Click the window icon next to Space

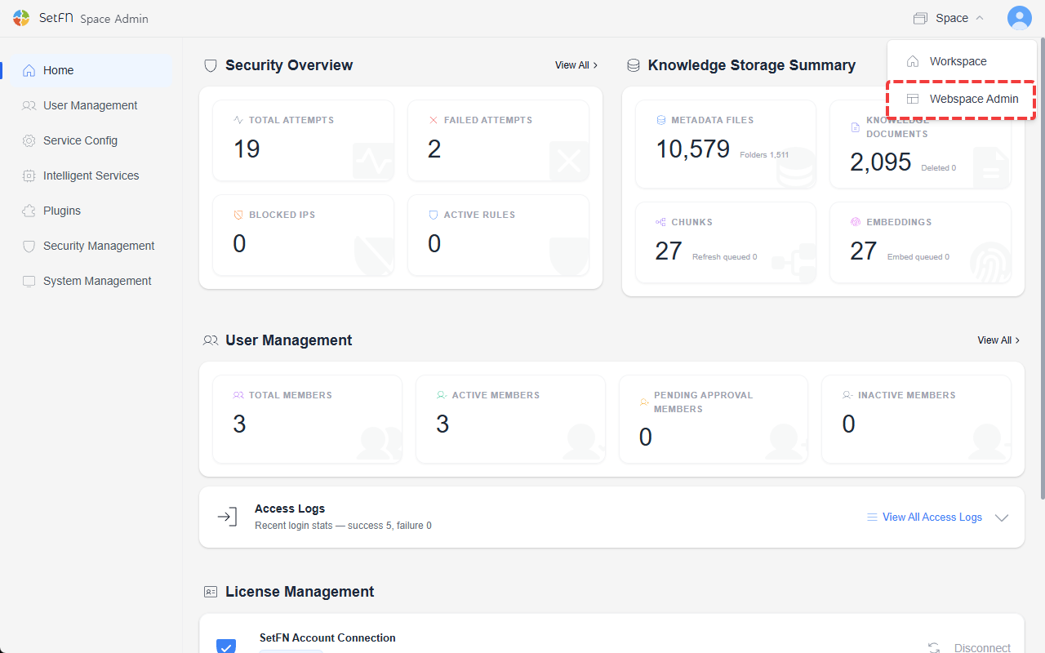[921, 18]
